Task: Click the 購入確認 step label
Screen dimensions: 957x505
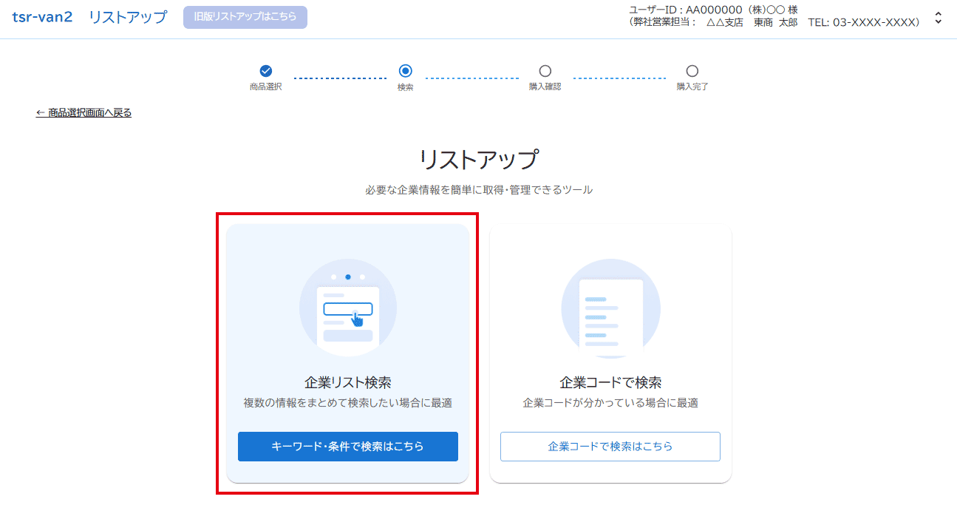Action: pyautogui.click(x=545, y=87)
